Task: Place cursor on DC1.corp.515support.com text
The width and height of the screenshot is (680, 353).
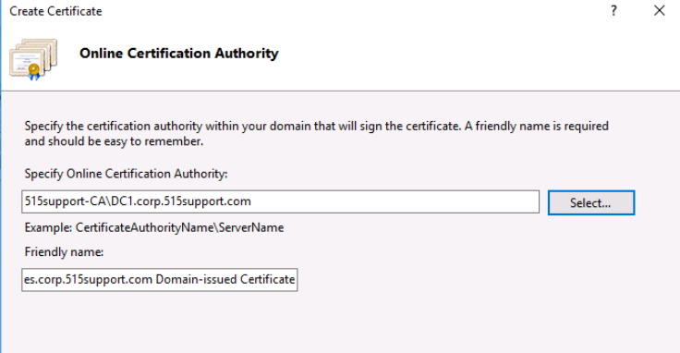Action: (181, 201)
